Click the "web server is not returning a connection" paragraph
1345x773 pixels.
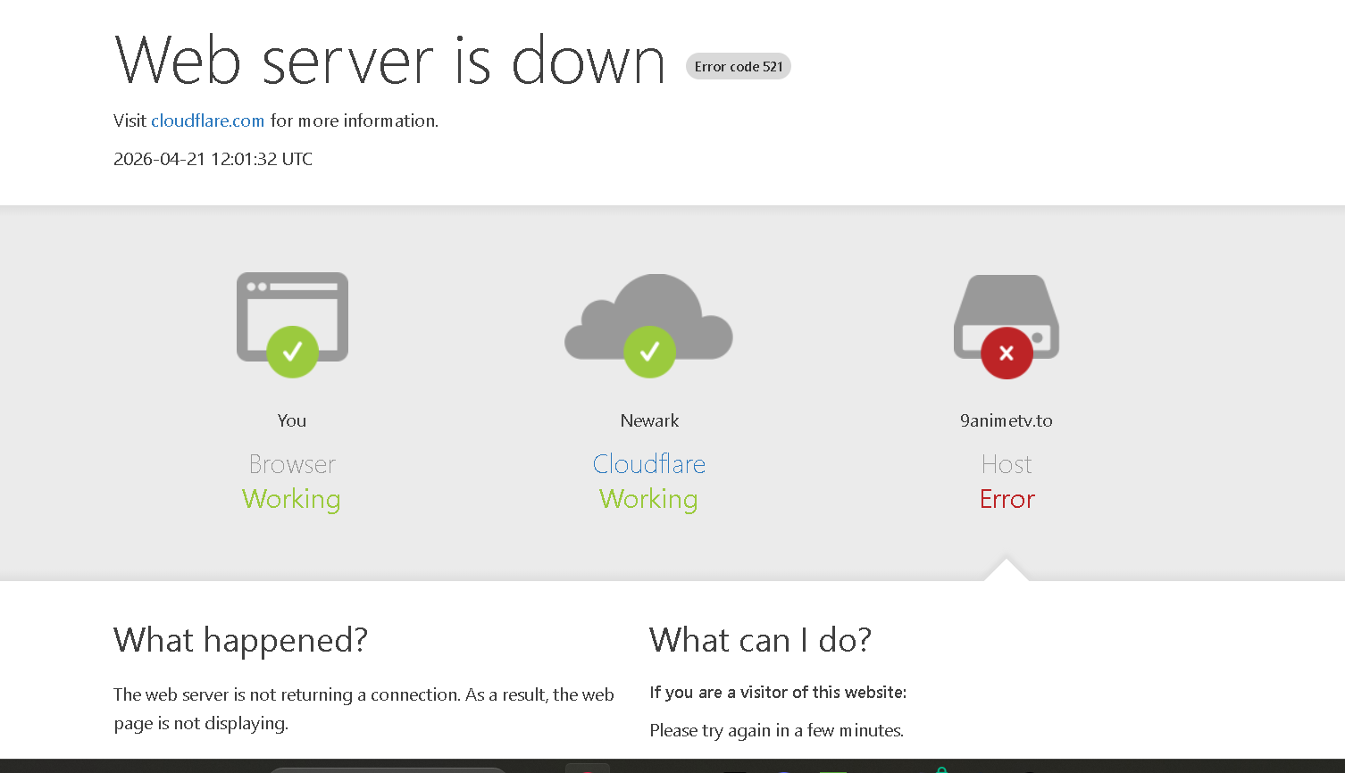pos(363,709)
